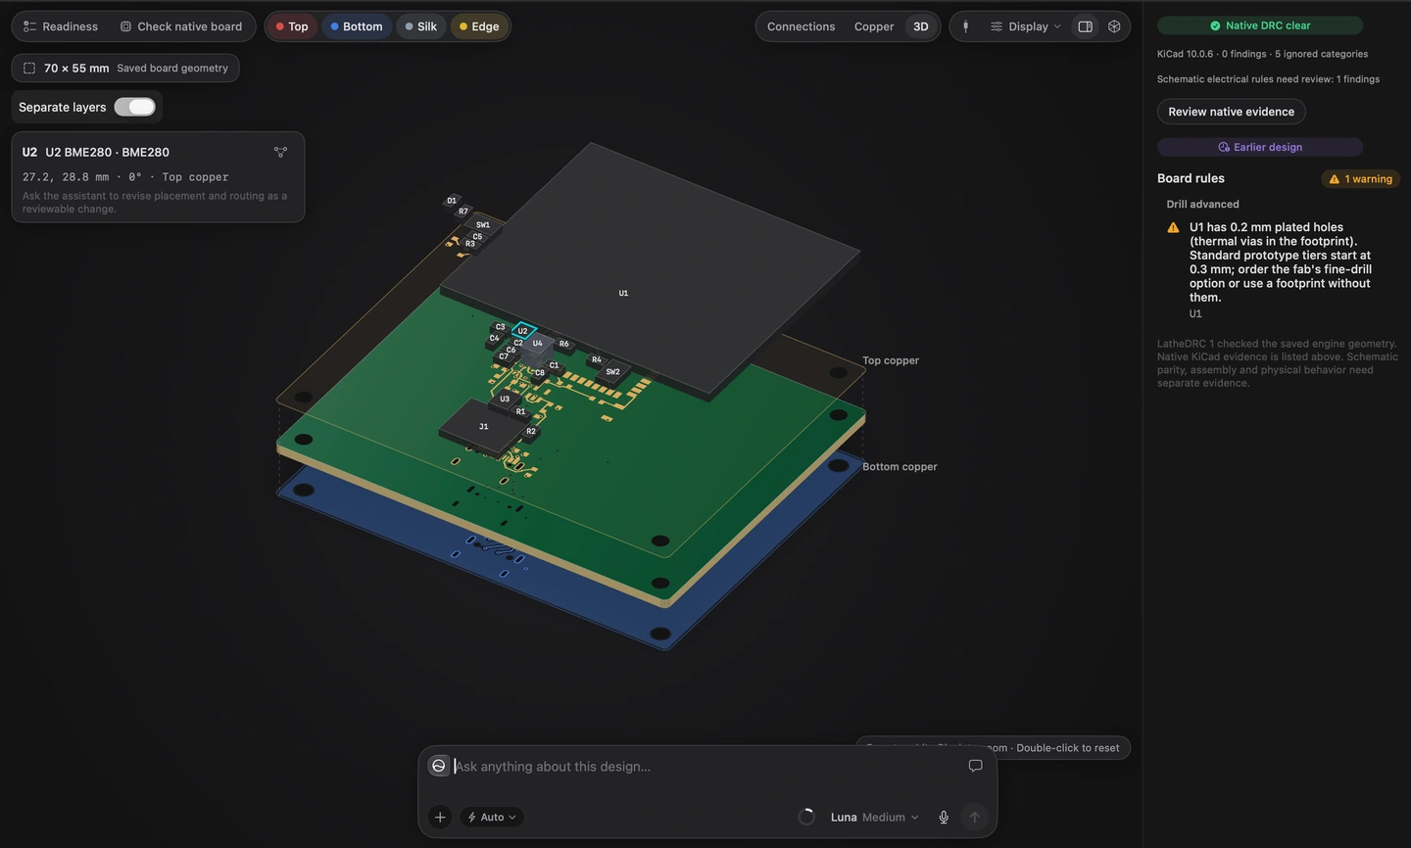Open the Luna Medium model dropdown
Screen dimensions: 1411x848
tap(875, 817)
